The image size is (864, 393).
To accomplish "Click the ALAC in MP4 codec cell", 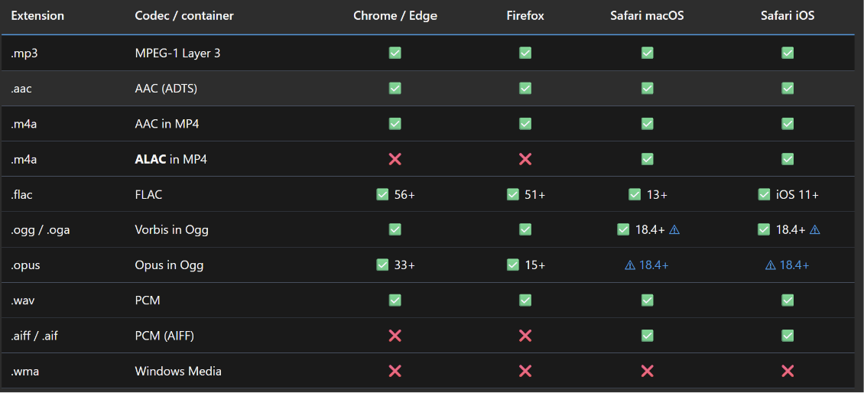I will tap(171, 159).
